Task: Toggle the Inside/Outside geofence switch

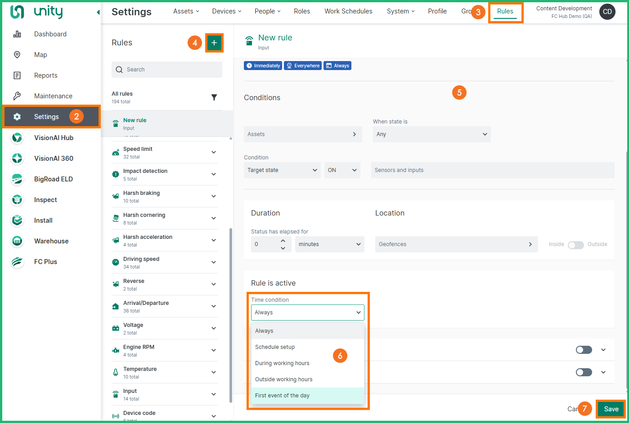Action: [575, 245]
